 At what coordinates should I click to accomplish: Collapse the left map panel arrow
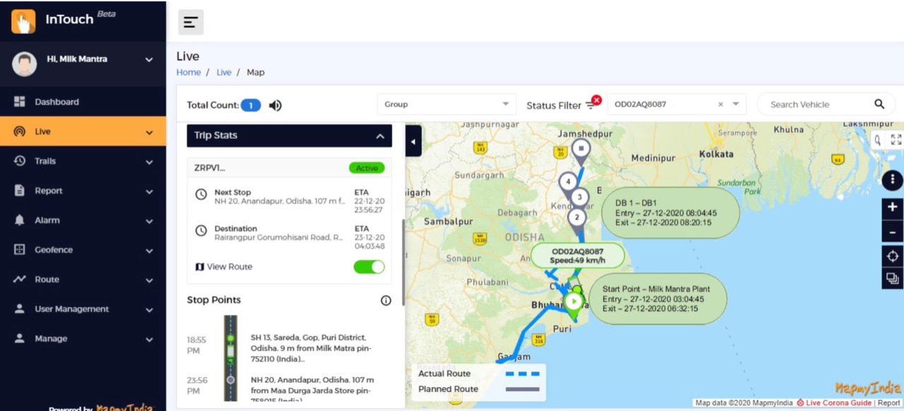click(x=413, y=141)
